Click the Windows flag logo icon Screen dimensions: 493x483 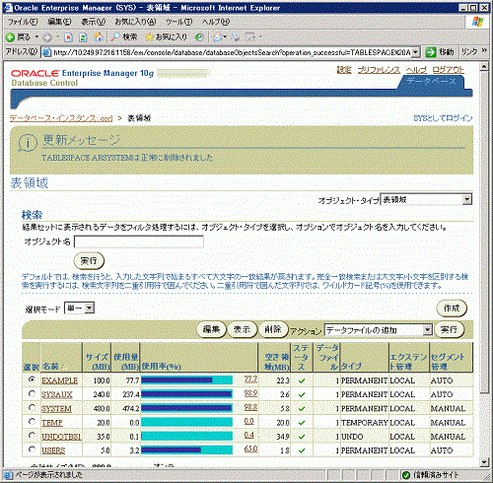click(x=477, y=22)
